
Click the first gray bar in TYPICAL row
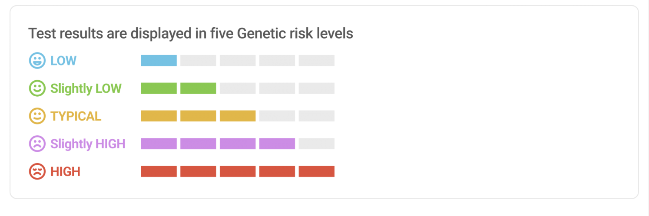pos(277,116)
